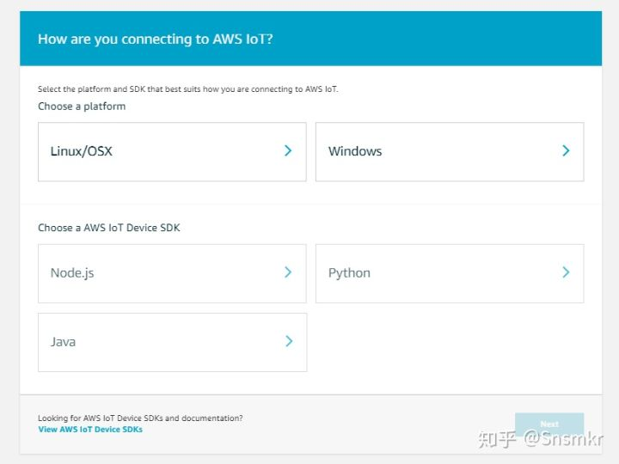The width and height of the screenshot is (619, 464).
Task: Select the Windows platform card
Action: pyautogui.click(x=450, y=152)
